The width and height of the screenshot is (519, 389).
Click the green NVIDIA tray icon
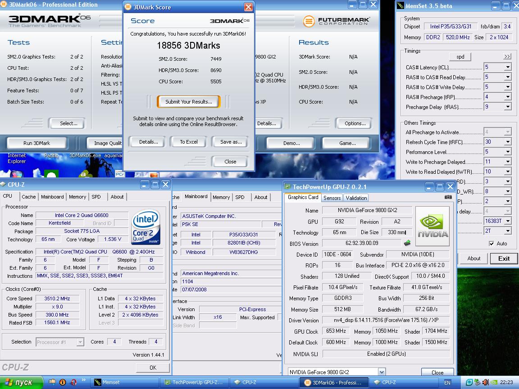(x=493, y=382)
